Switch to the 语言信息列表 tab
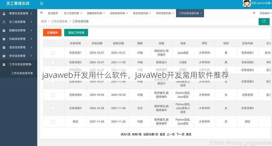The width and height of the screenshot is (272, 146). click(141, 13)
